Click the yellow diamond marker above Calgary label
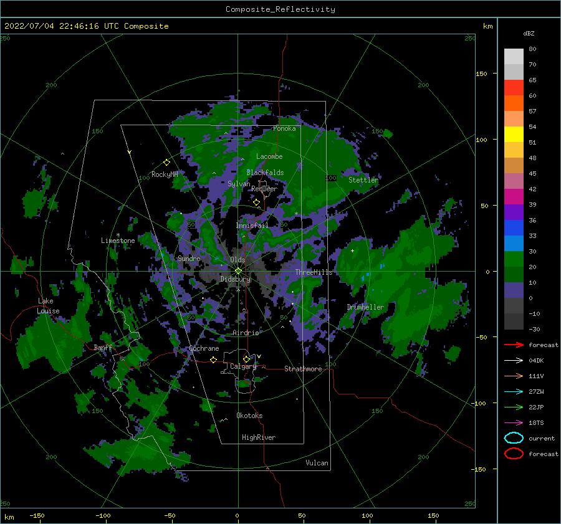 [246, 359]
